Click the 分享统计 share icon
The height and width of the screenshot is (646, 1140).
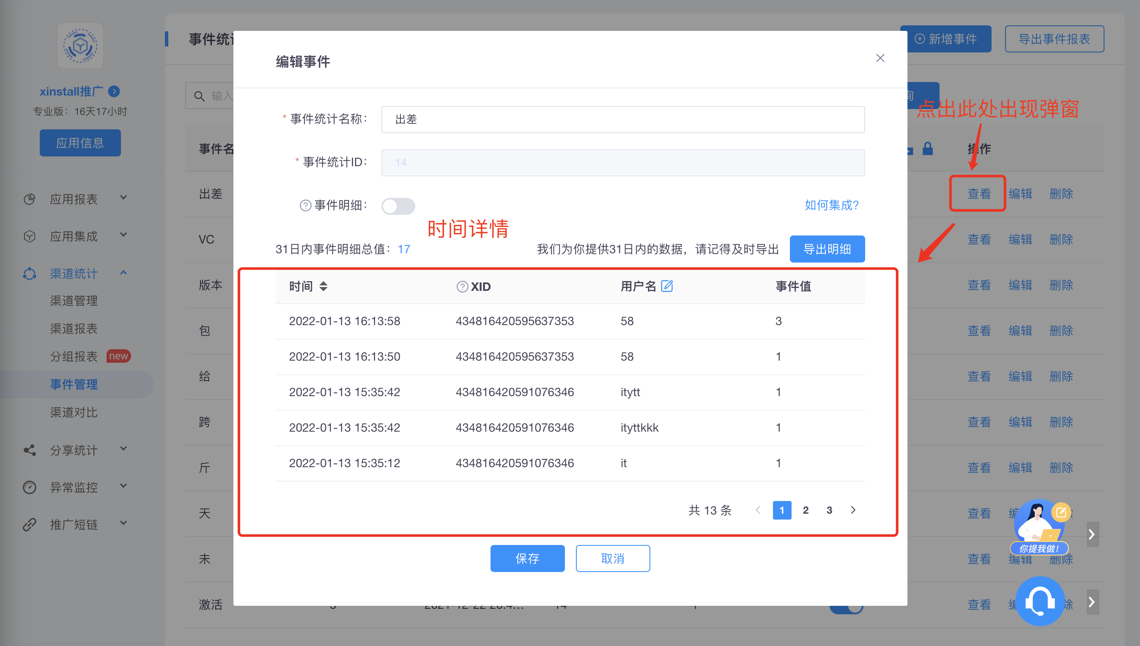point(29,450)
